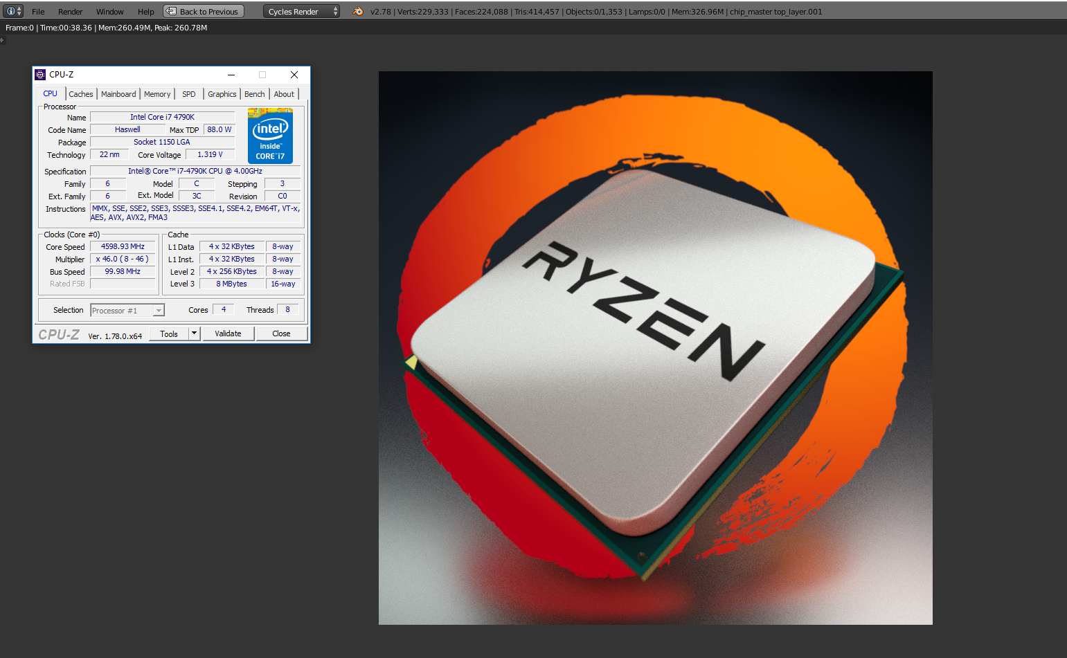1067x658 pixels.
Task: Switch to the SPD tab
Action: click(x=189, y=94)
